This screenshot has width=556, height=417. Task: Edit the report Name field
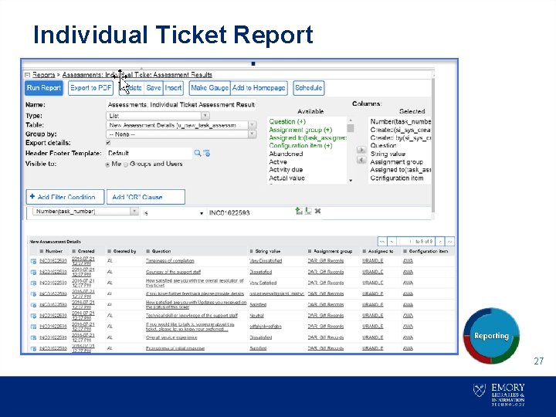(181, 105)
